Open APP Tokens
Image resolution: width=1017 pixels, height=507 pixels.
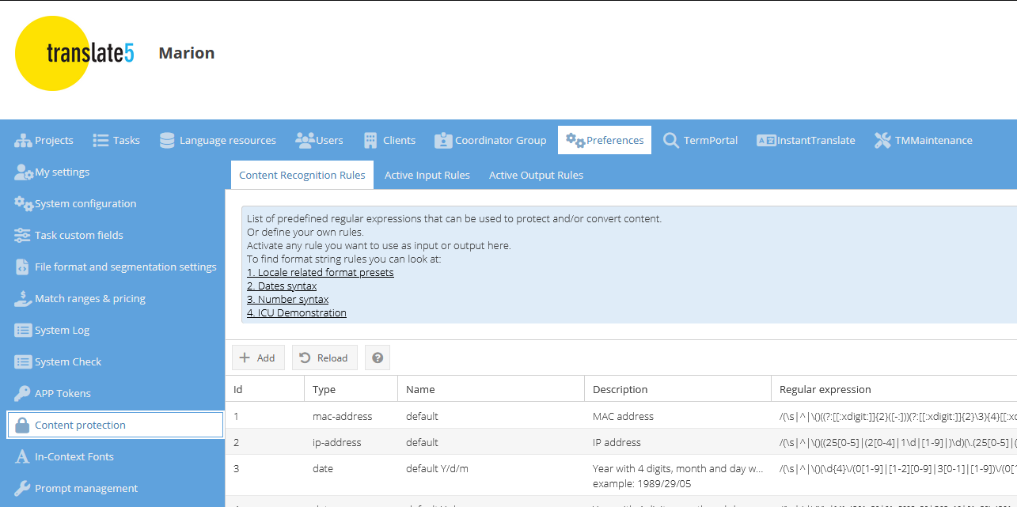pyautogui.click(x=115, y=393)
